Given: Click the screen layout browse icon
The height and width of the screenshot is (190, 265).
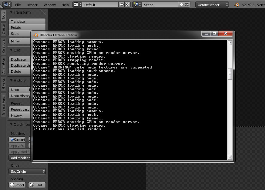Looking at the screenshot, I should pos(78,5).
